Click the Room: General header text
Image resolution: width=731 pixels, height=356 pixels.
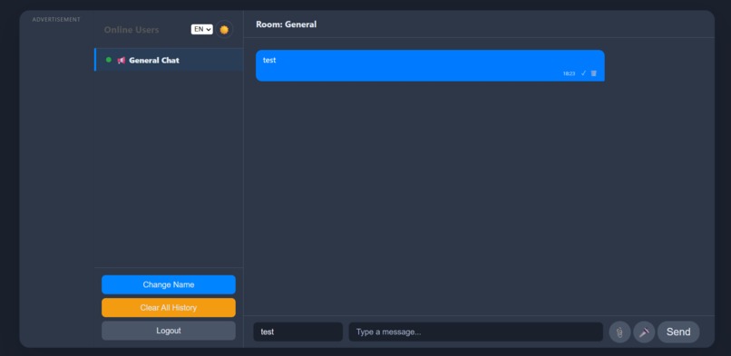click(x=287, y=24)
